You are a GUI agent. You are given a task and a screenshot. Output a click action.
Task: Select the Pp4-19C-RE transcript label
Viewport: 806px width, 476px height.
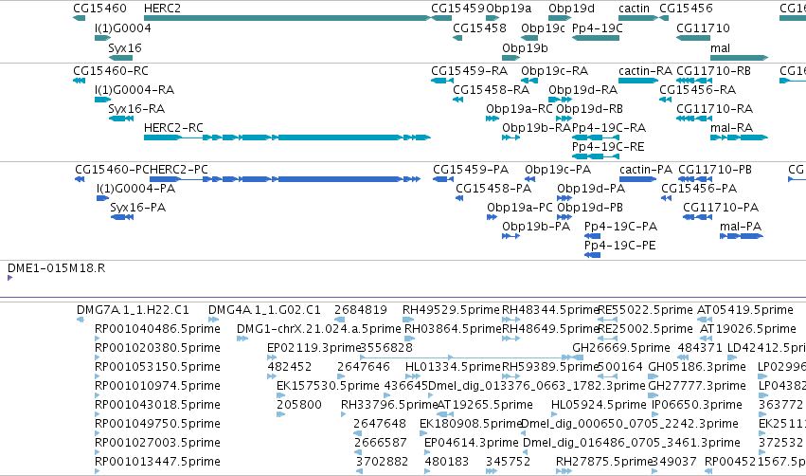tap(608, 147)
